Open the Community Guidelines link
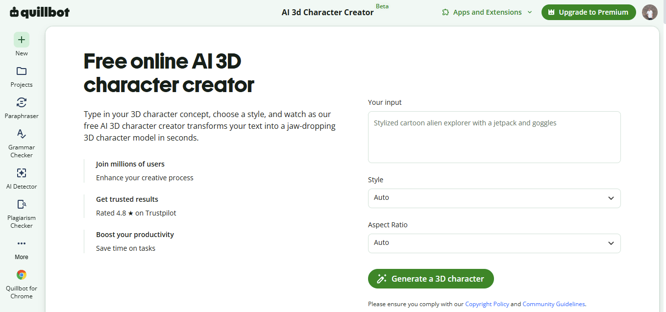Viewport: 666px width, 312px height. pos(554,304)
